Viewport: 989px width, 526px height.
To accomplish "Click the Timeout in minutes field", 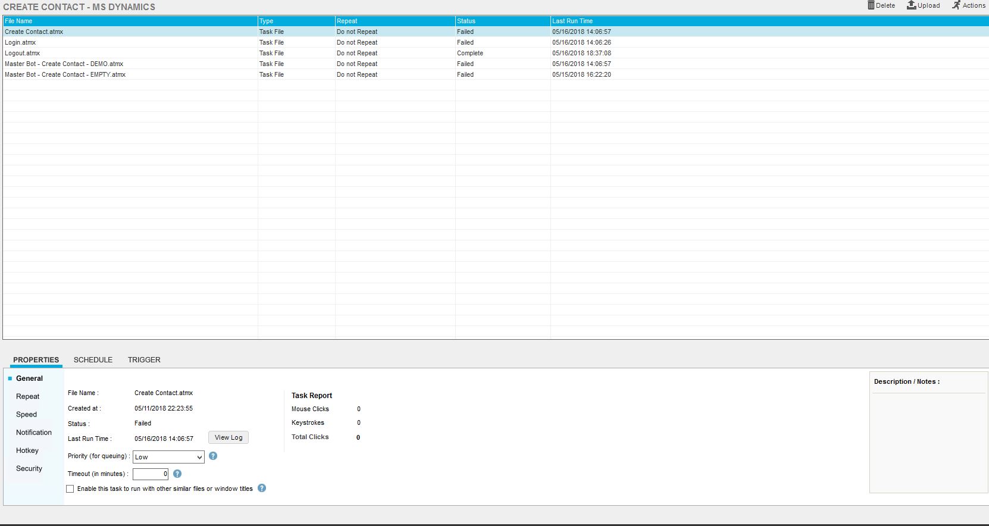I will point(151,474).
